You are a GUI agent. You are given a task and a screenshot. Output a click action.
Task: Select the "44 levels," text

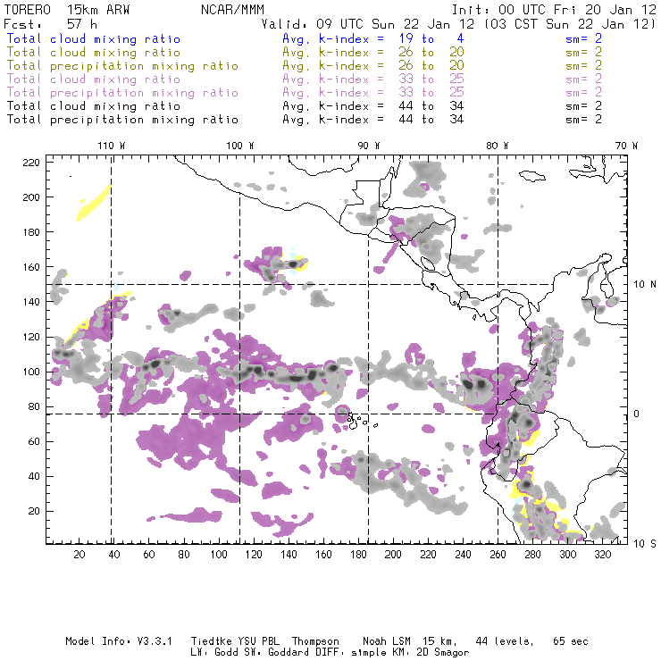(505, 641)
